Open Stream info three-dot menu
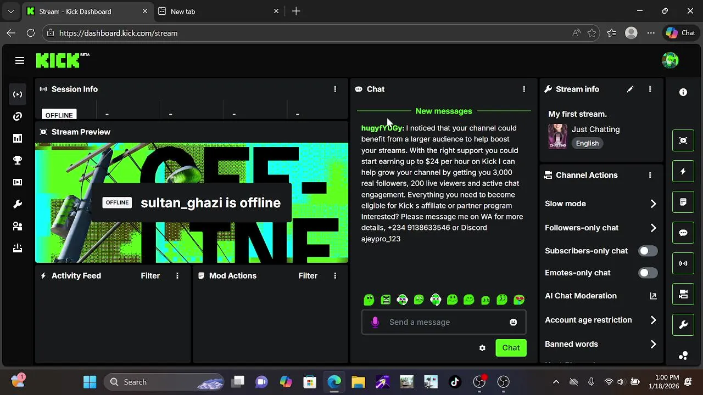This screenshot has width=703, height=395. (650, 89)
